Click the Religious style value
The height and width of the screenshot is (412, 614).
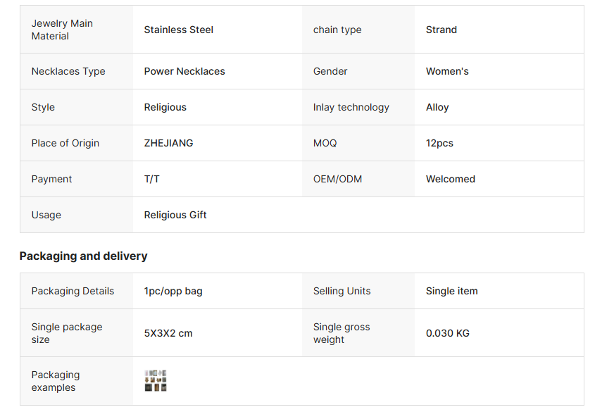tap(165, 107)
